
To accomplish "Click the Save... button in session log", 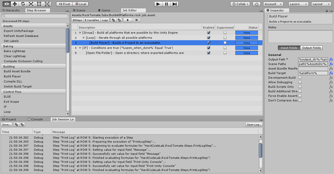I will pyautogui.click(x=6, y=124).
